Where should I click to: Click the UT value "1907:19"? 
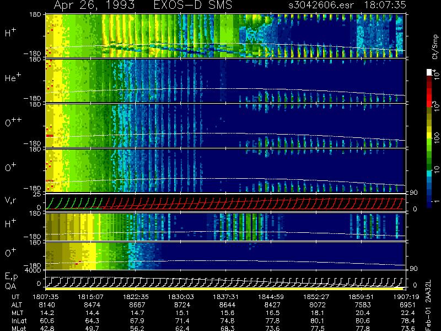406,297
